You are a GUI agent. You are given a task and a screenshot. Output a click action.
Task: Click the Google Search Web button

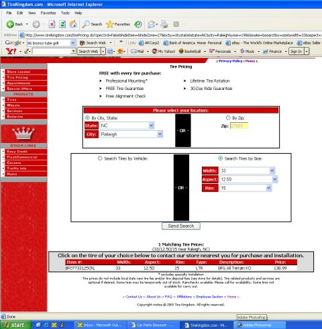(93, 43)
